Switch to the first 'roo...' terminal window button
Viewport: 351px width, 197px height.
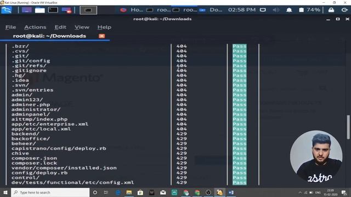[x=158, y=10]
